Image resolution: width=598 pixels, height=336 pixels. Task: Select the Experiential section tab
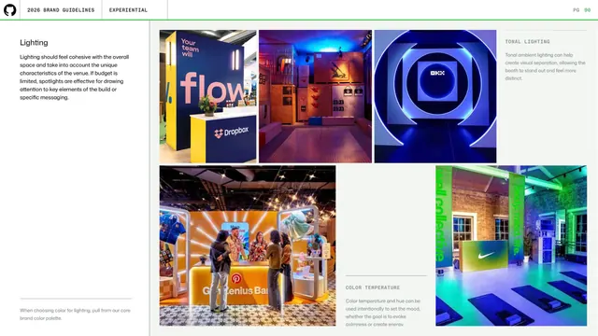(128, 10)
